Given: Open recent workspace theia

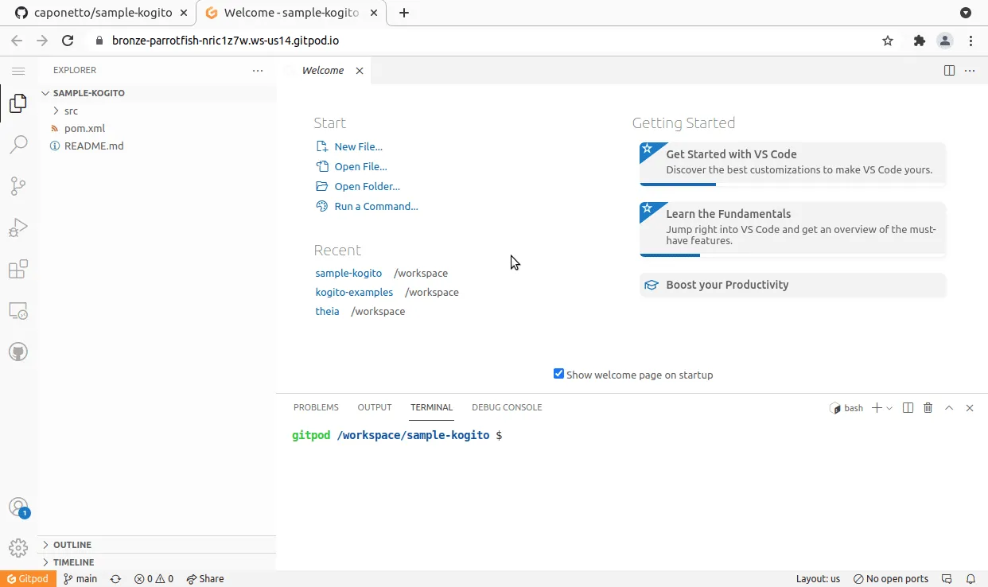Looking at the screenshot, I should pos(327,311).
